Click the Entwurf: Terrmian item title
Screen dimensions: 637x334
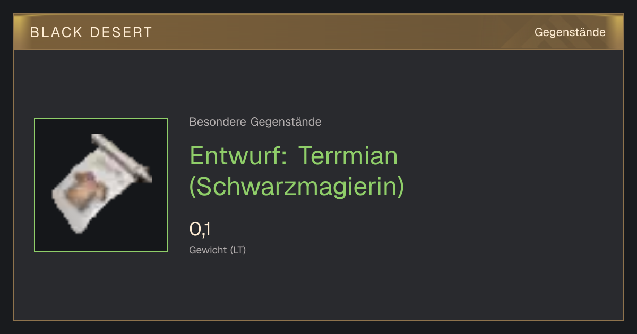click(294, 155)
